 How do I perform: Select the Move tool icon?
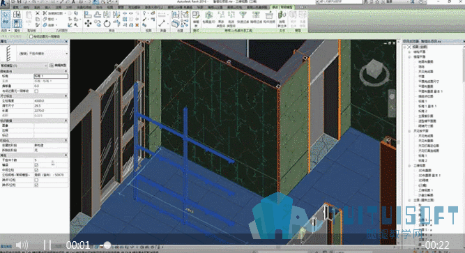[88, 24]
